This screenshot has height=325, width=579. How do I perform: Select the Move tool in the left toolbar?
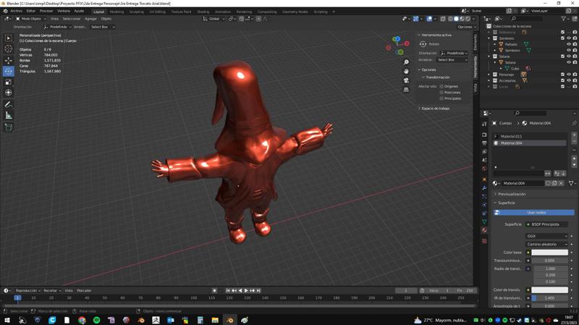coord(9,60)
